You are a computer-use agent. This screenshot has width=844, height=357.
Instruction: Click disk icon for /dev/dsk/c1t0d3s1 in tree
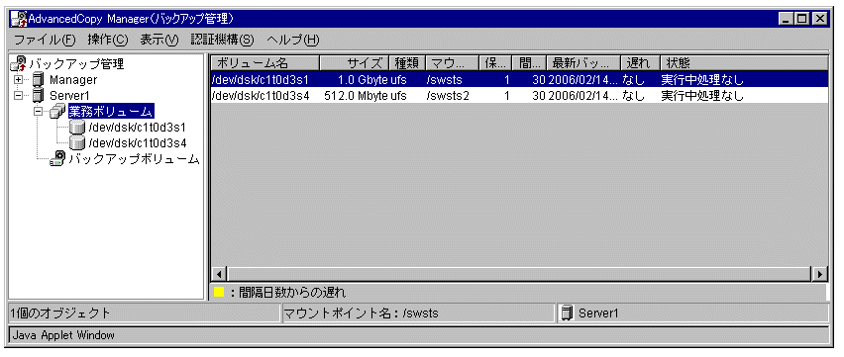(77, 128)
